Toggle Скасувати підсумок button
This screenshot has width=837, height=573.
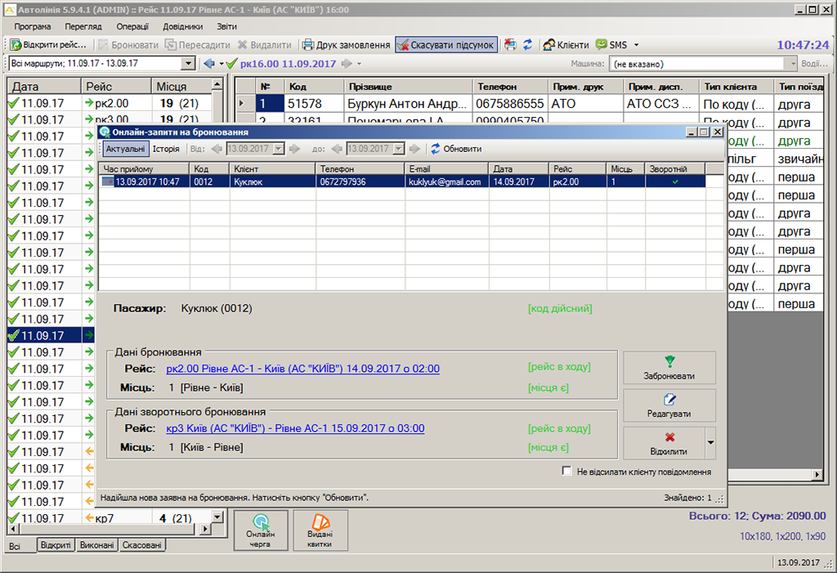pos(445,45)
